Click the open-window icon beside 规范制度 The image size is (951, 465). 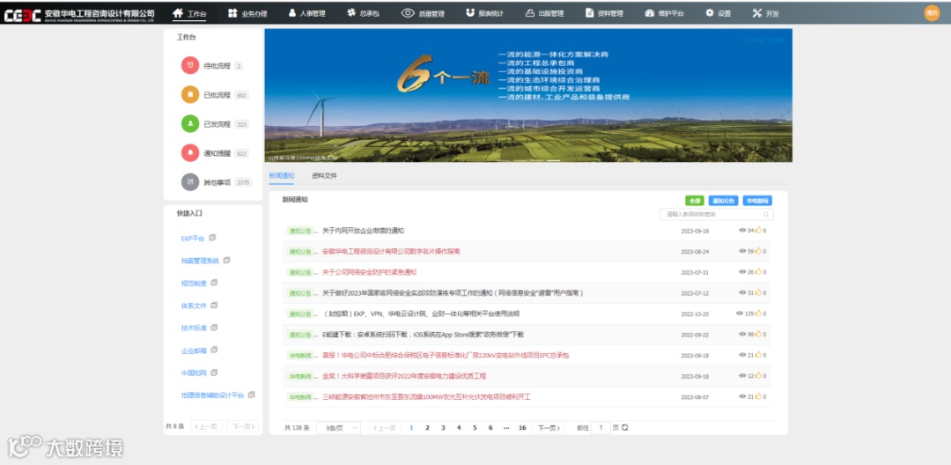(214, 283)
